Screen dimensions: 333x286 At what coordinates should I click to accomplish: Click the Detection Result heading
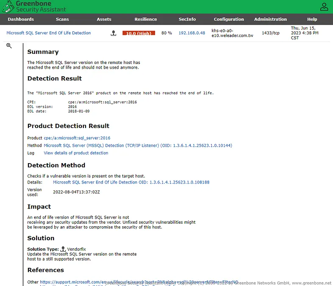[x=55, y=78]
